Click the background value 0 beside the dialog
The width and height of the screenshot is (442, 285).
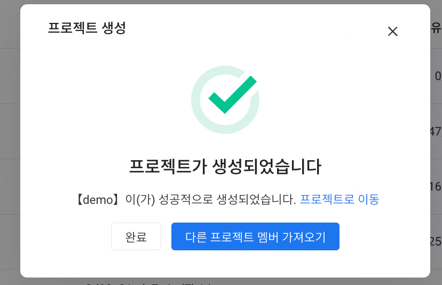[x=438, y=76]
